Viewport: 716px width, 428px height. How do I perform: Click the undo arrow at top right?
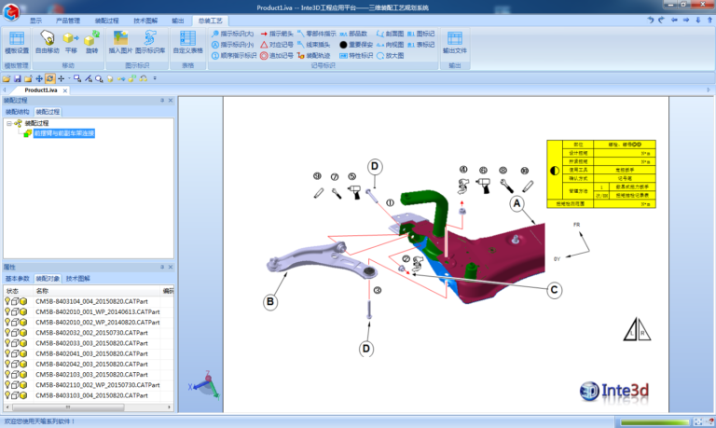click(x=650, y=21)
